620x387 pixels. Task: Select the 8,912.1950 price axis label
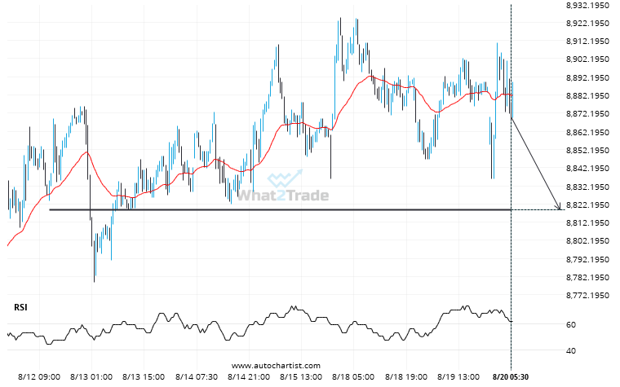tap(587, 41)
